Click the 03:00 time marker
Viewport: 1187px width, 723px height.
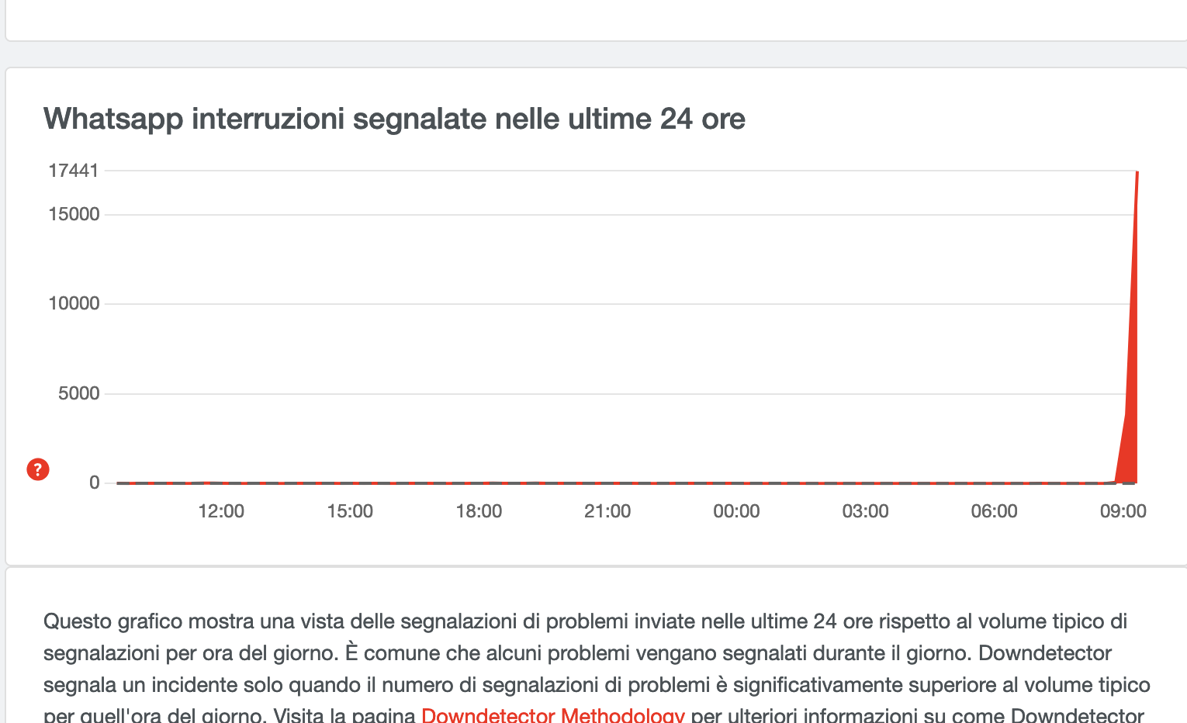point(864,510)
